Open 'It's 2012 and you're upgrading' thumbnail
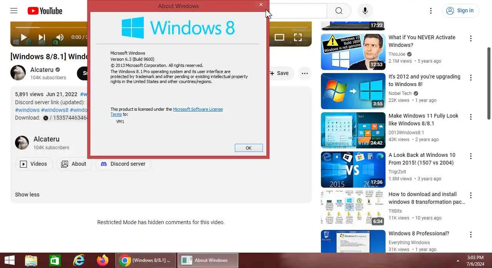The image size is (492, 268). point(353,91)
